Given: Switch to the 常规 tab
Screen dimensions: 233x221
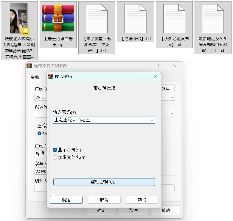Looking at the screenshot, I should click(35, 77).
